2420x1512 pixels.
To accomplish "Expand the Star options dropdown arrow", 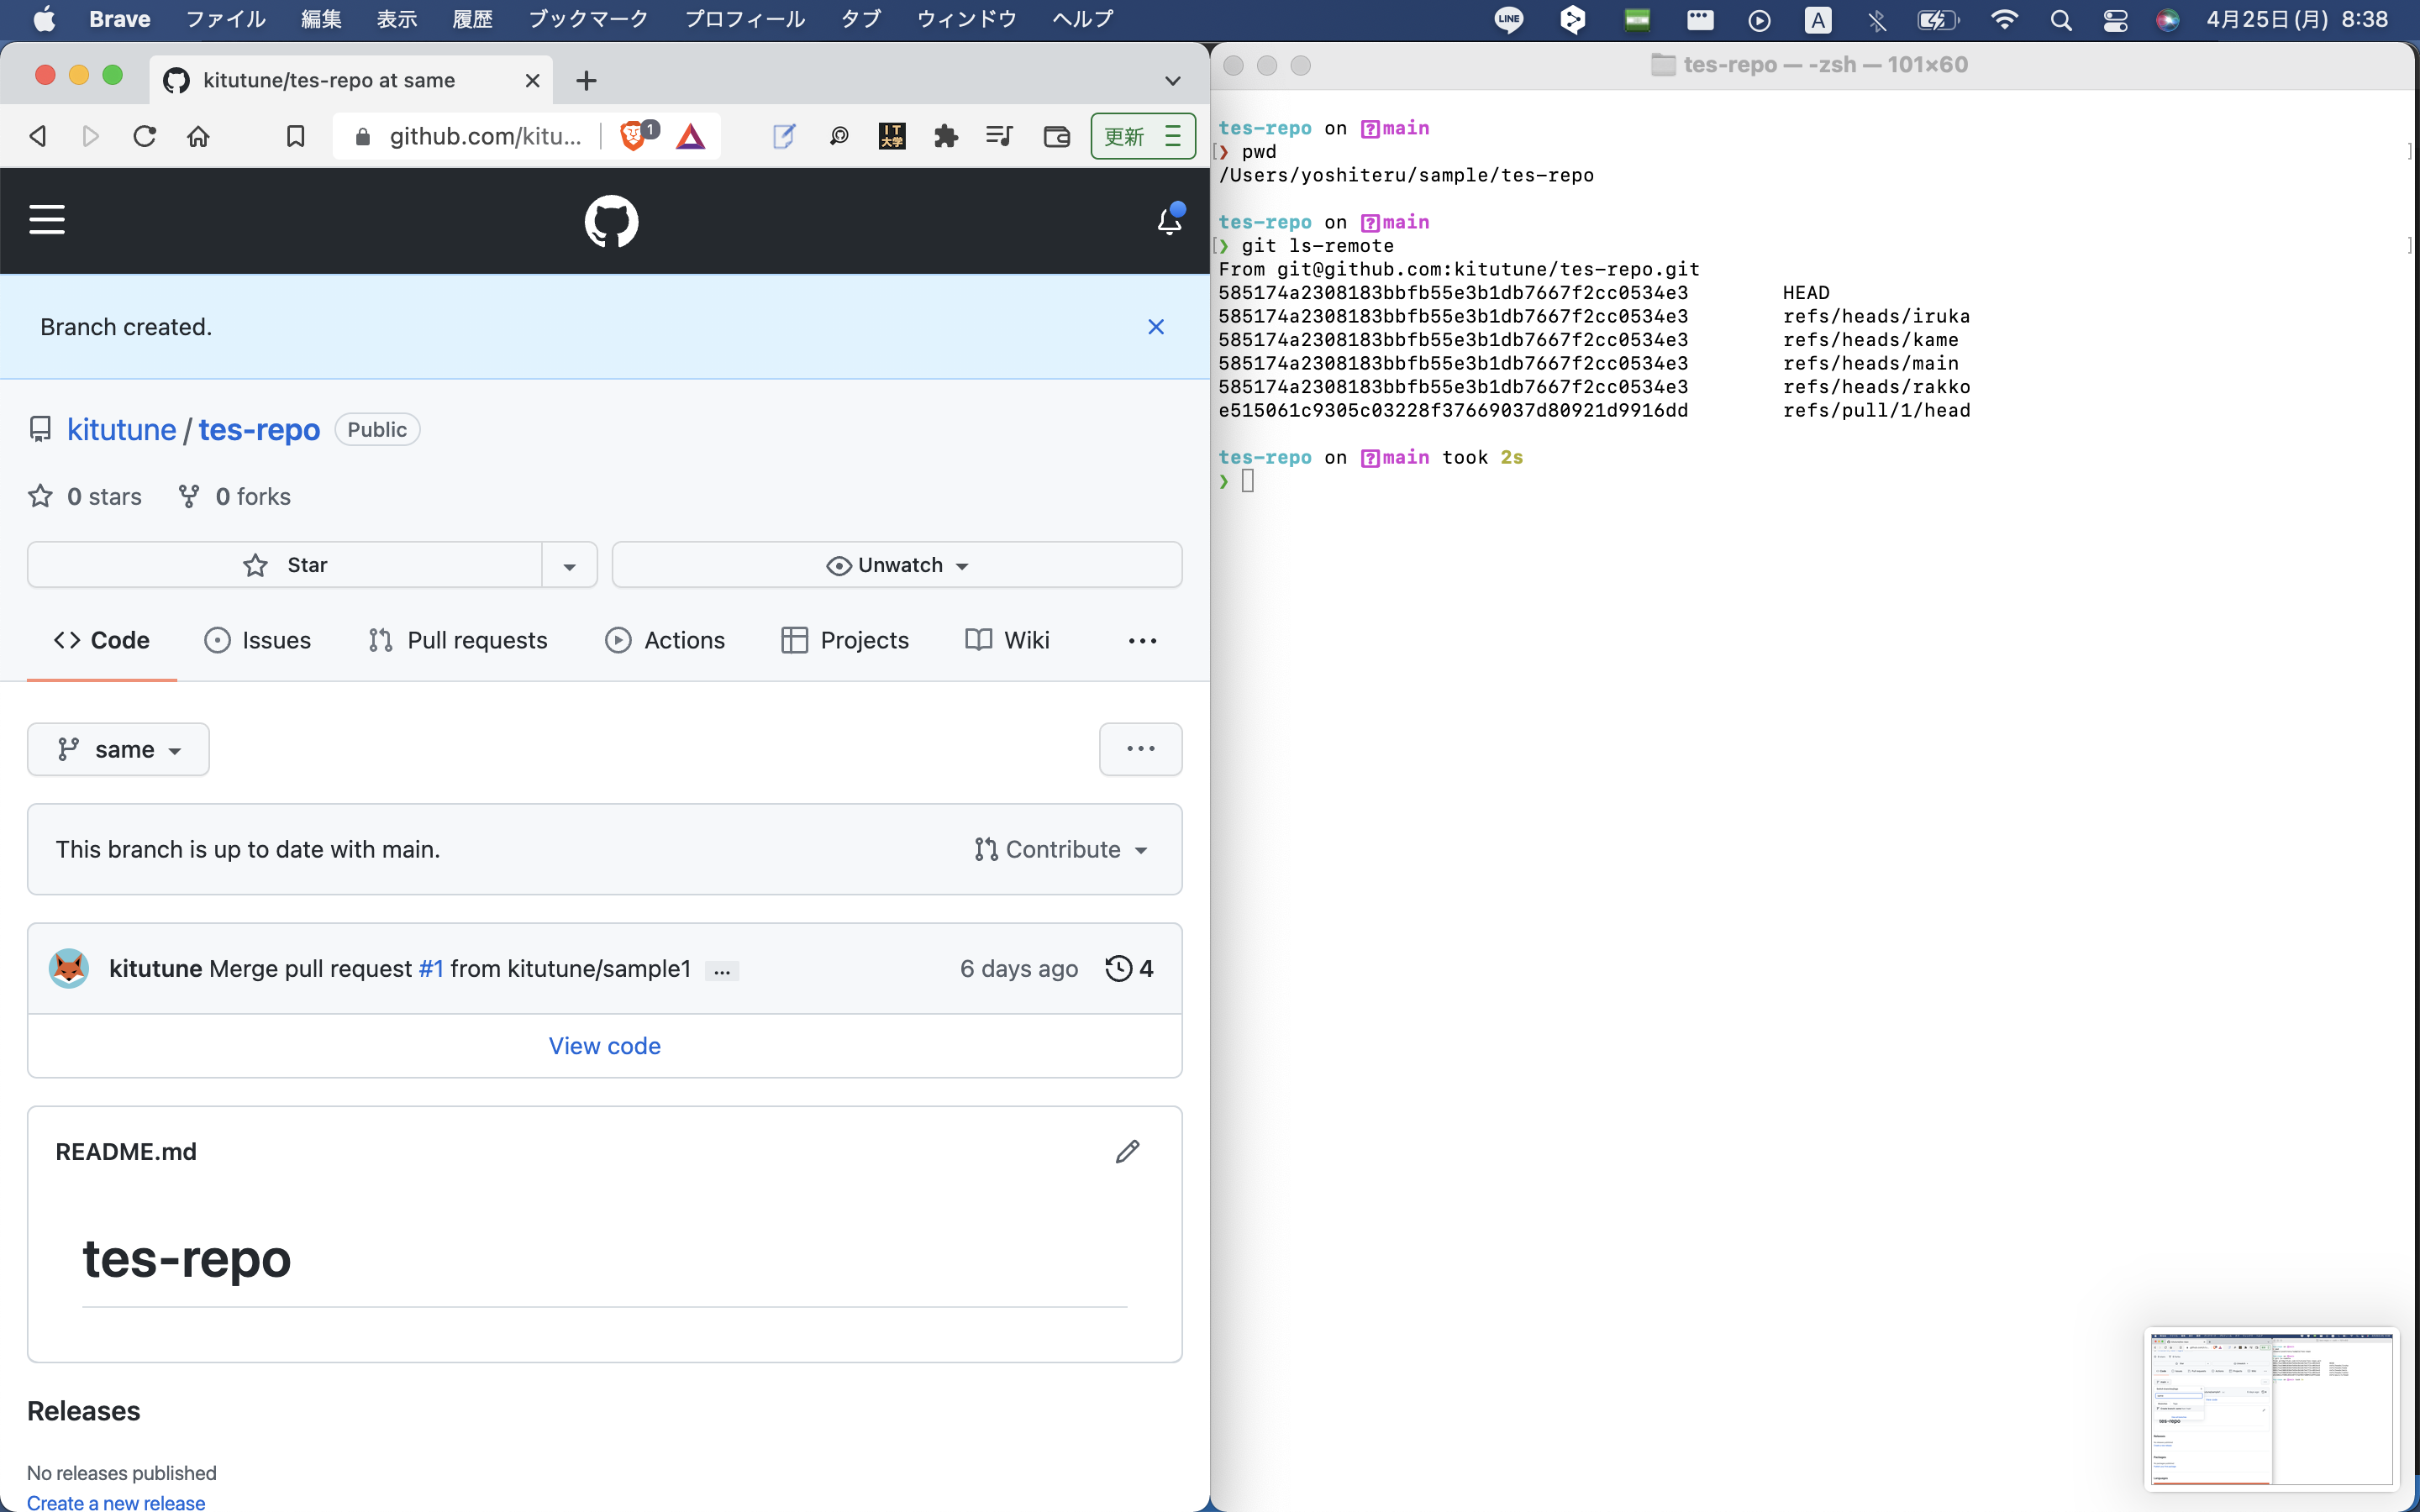I will point(569,564).
